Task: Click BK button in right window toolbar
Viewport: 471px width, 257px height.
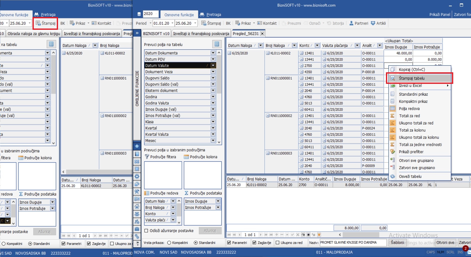Action: coord(228,23)
